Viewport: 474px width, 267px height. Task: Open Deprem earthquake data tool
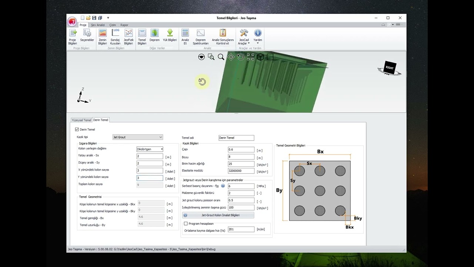pyautogui.click(x=154, y=36)
